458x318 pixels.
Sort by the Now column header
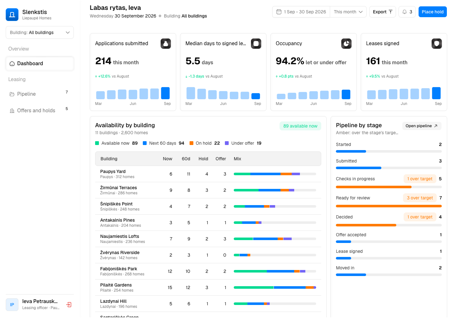168,159
